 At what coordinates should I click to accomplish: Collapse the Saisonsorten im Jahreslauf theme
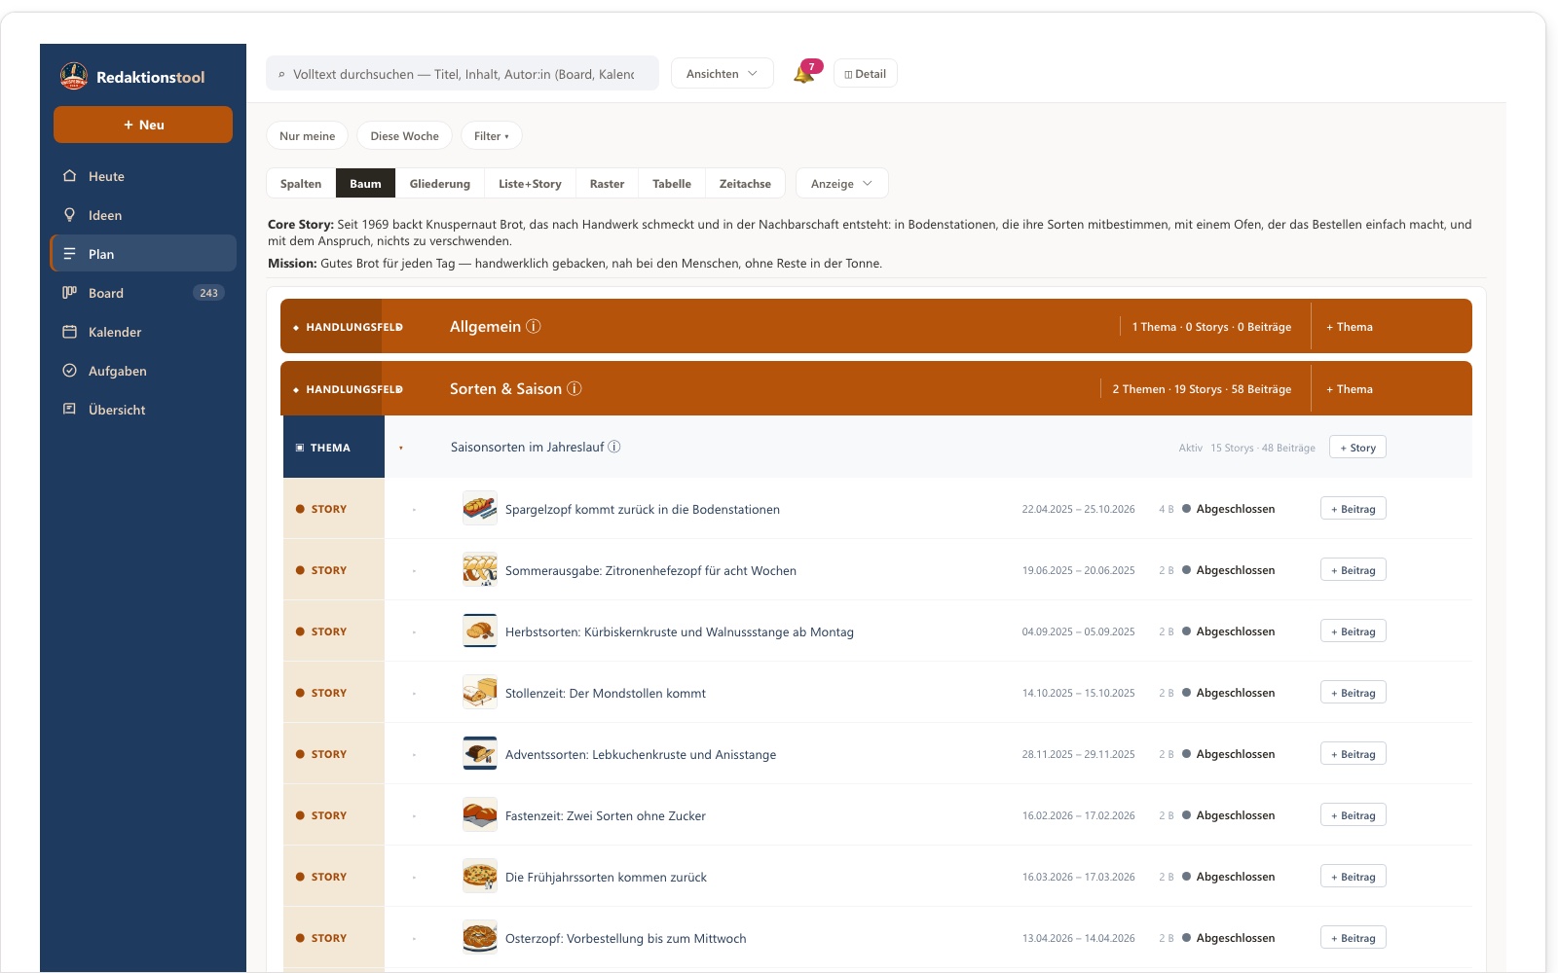(x=401, y=448)
